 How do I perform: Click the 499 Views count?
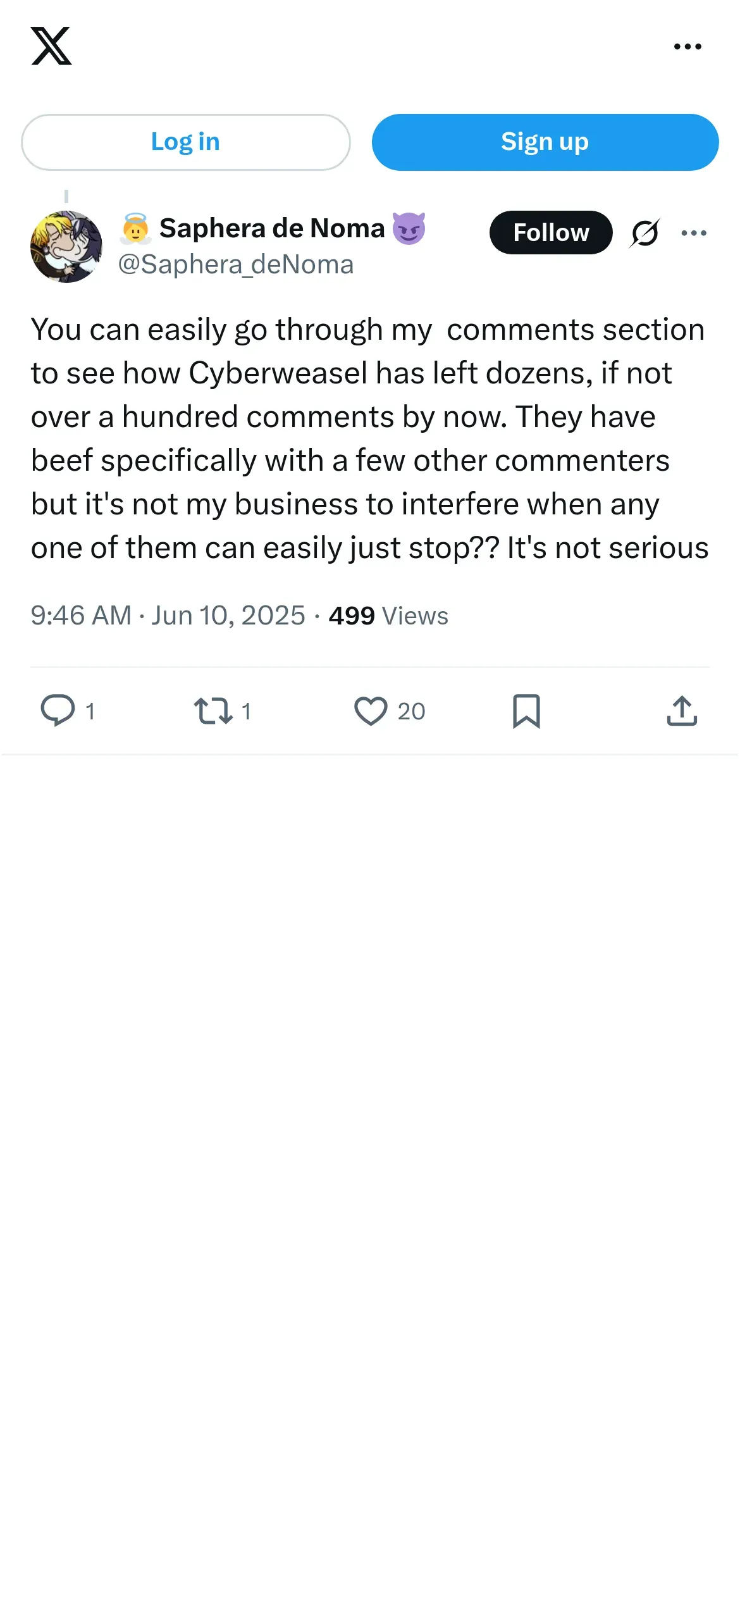[388, 616]
